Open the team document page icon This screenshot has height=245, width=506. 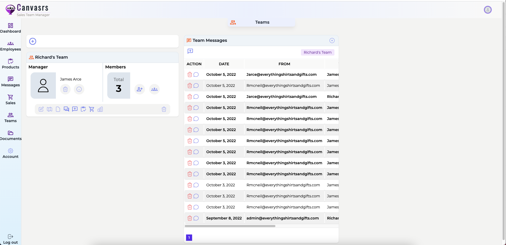[x=58, y=109]
